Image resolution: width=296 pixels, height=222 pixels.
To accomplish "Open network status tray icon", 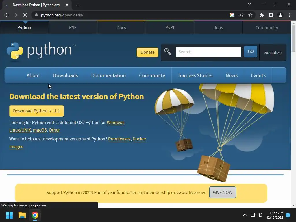I will pyautogui.click(x=253, y=215).
